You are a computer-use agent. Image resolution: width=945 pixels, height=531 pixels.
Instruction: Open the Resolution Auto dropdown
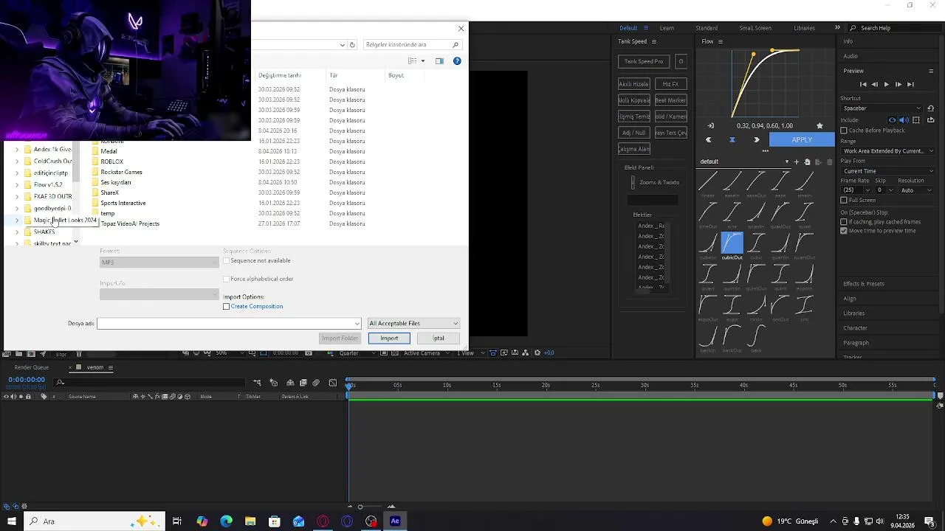click(915, 190)
